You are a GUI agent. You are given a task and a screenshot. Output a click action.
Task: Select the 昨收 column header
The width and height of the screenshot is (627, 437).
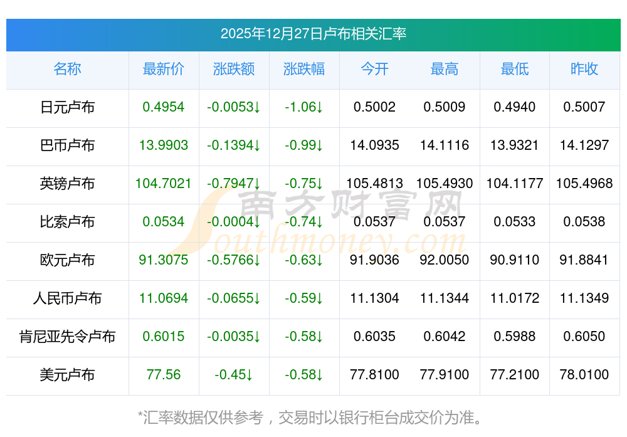point(584,69)
